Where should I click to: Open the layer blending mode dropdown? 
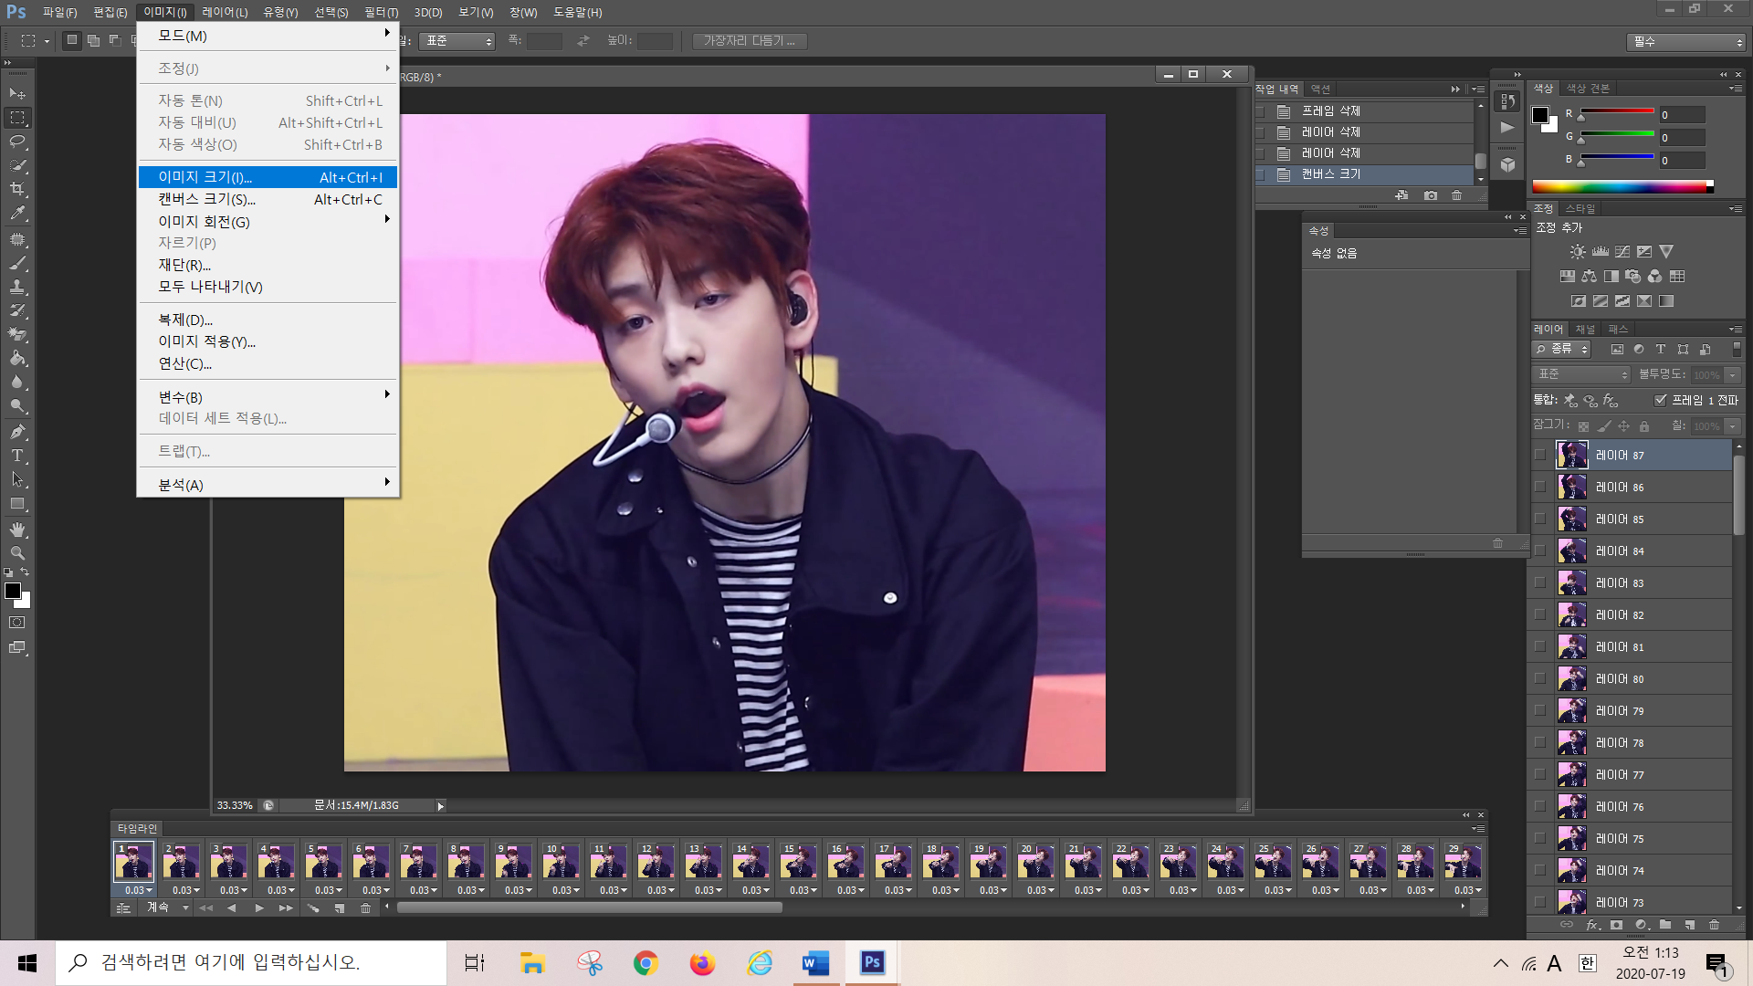click(x=1581, y=374)
